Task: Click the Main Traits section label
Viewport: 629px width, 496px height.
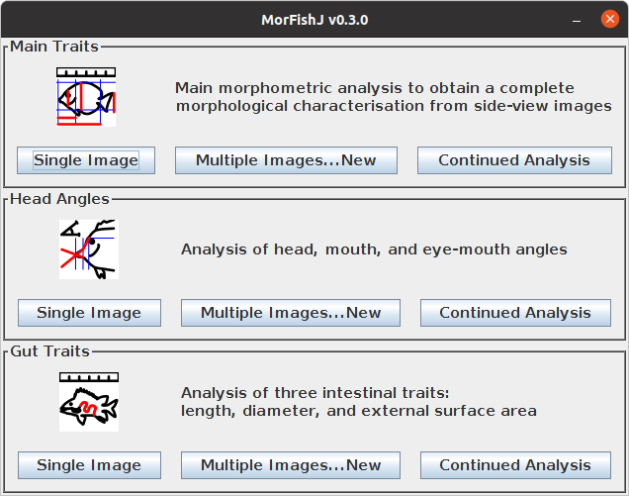Action: pos(54,46)
